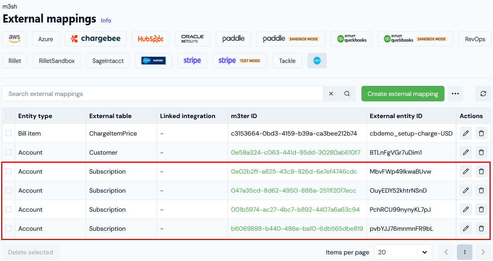Click Create external mapping button
This screenshot has width=493, height=261.
point(403,94)
